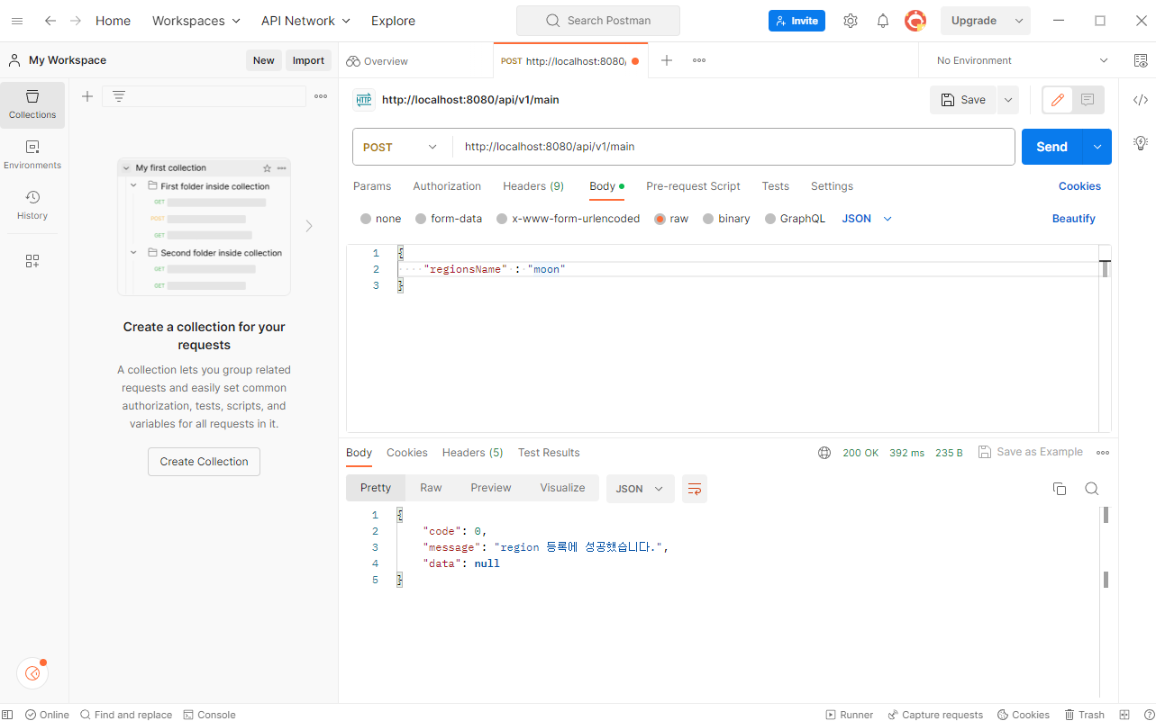The height and width of the screenshot is (721, 1156).
Task: Open History in the sidebar
Action: (32, 205)
